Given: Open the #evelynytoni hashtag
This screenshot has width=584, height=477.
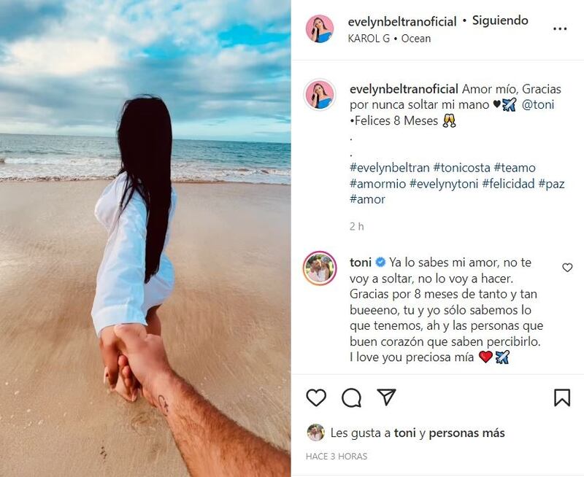Looking at the screenshot, I should [x=444, y=184].
